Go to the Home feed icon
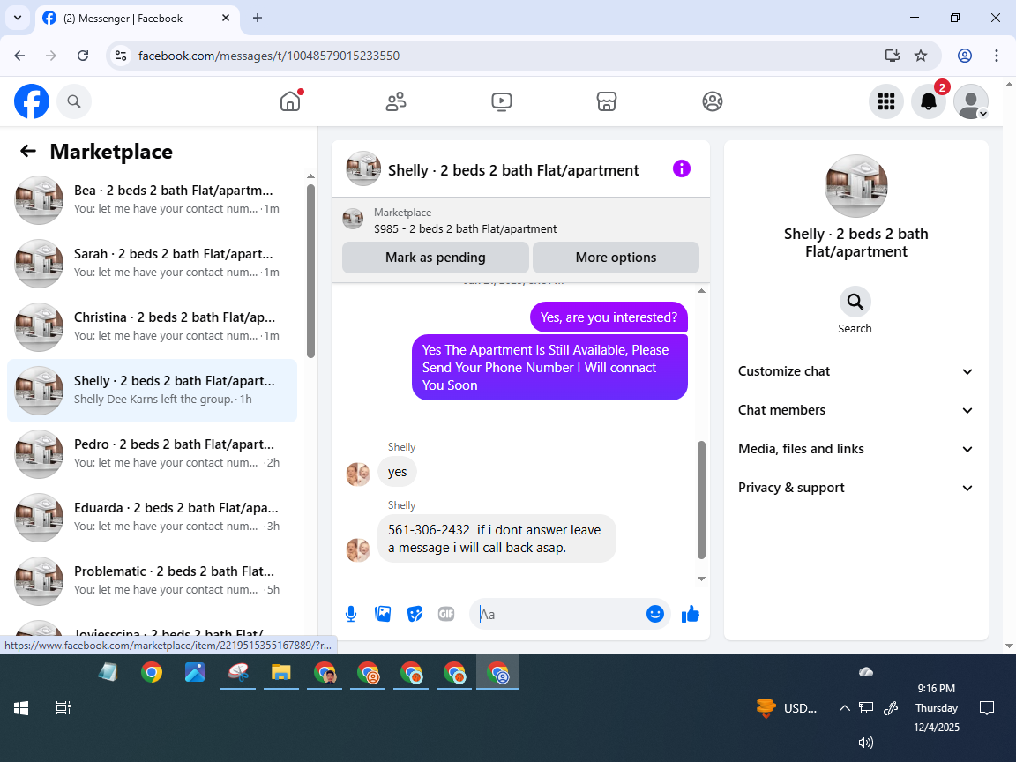 [290, 101]
